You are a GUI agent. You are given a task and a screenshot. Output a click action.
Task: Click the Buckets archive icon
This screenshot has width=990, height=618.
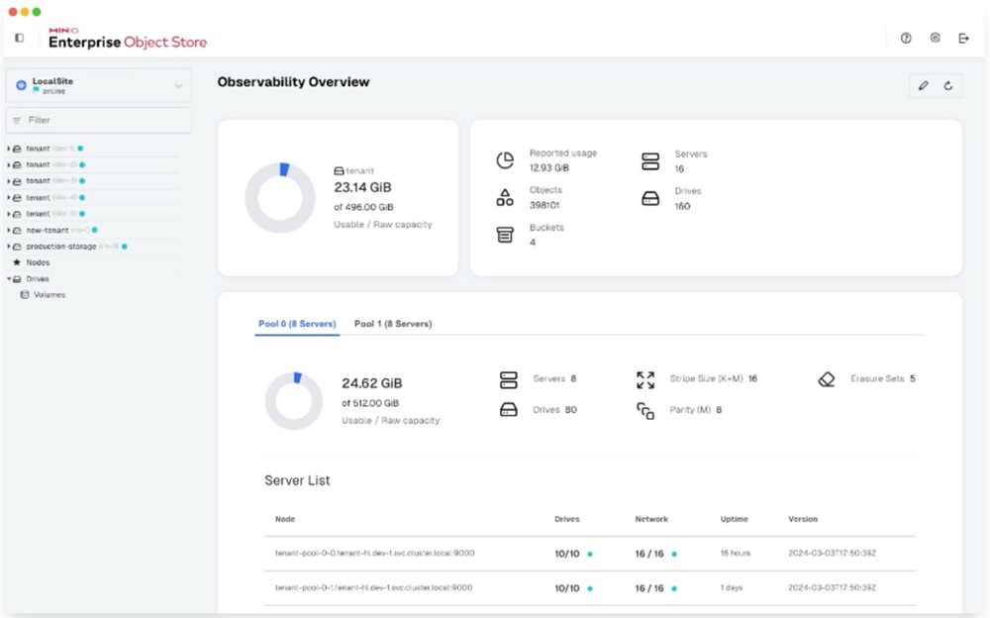coord(505,235)
